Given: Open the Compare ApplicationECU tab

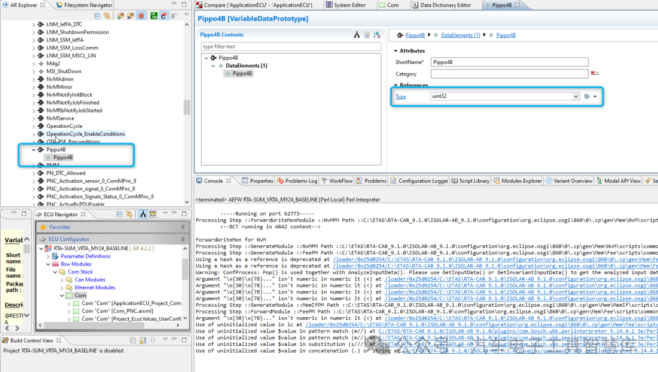Looking at the screenshot, I should point(254,5).
